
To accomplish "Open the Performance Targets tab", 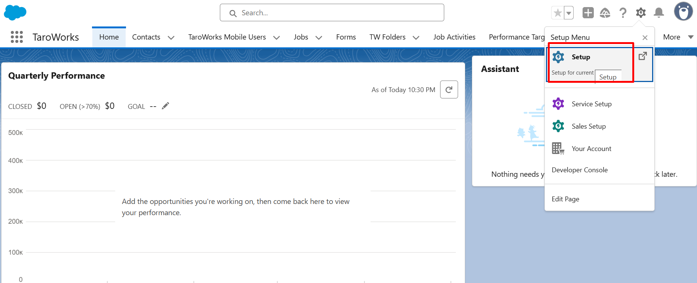I will click(x=516, y=37).
